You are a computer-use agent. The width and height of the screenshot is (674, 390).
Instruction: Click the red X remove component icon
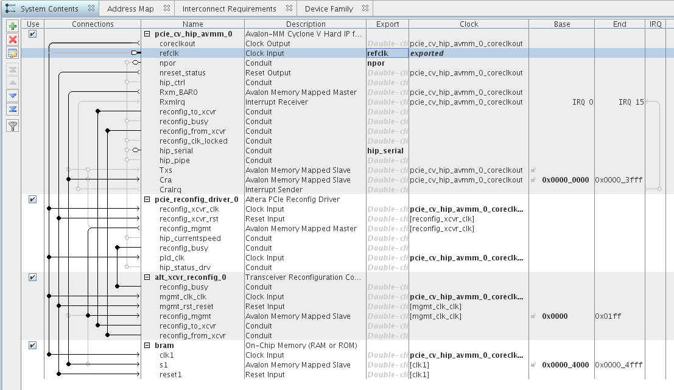pos(12,40)
